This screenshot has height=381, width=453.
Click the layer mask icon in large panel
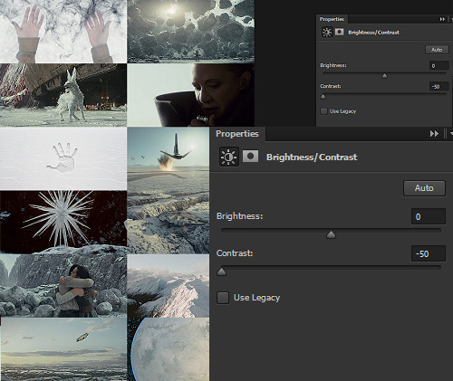[x=250, y=157]
